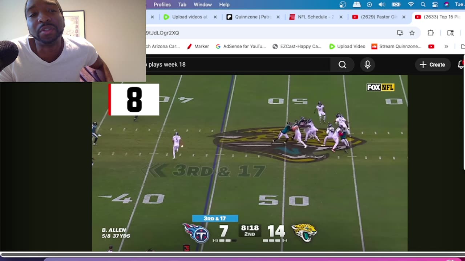The width and height of the screenshot is (465, 261).
Task: Click the browser address bar URL
Action: click(162, 33)
